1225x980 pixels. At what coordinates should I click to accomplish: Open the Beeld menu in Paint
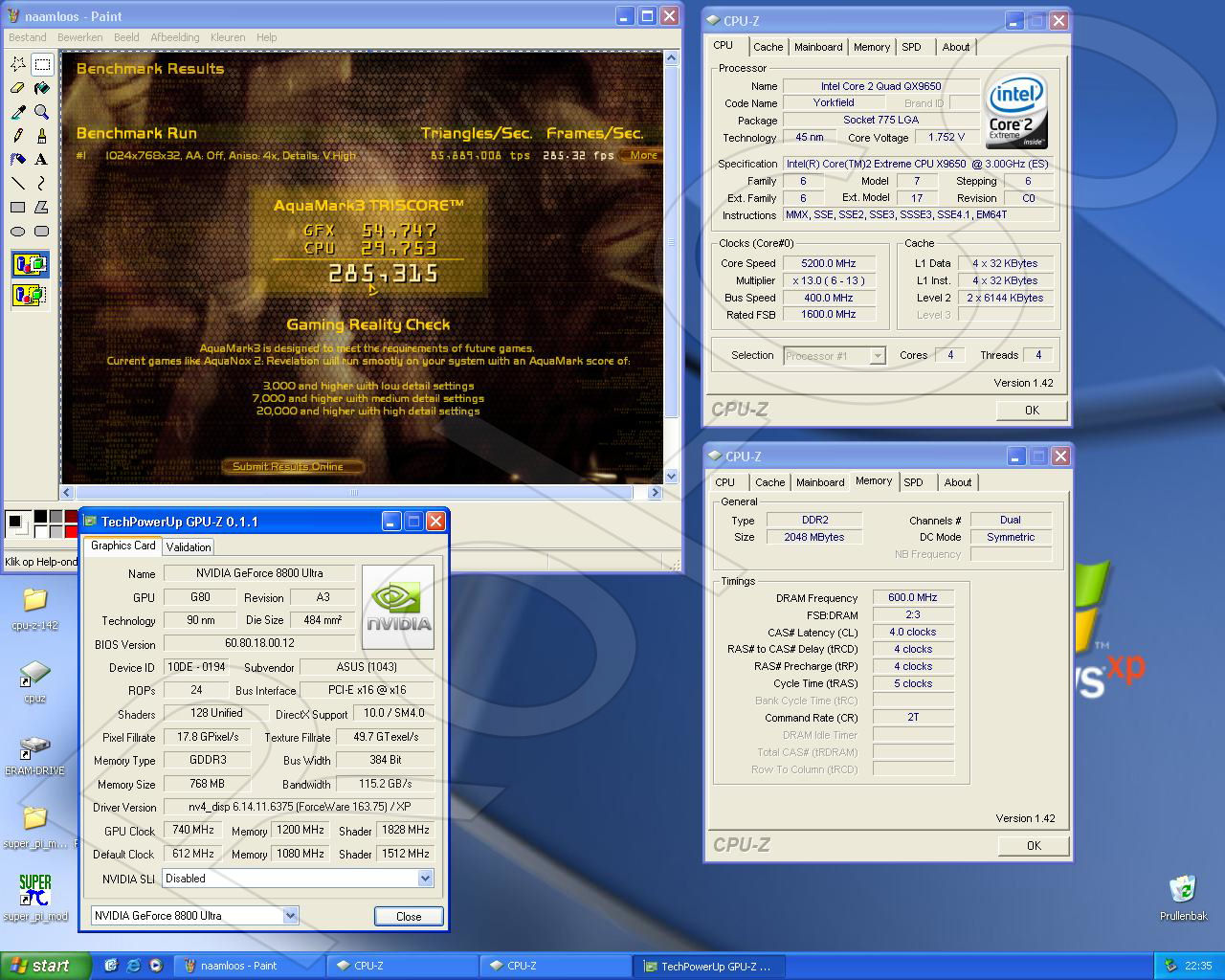(126, 37)
